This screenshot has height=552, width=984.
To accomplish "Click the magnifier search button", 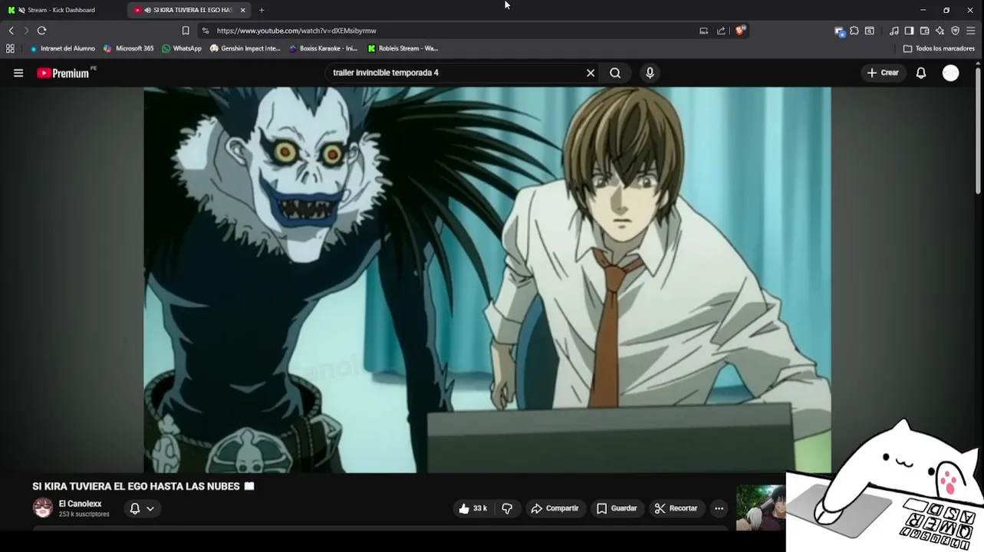I will point(615,73).
